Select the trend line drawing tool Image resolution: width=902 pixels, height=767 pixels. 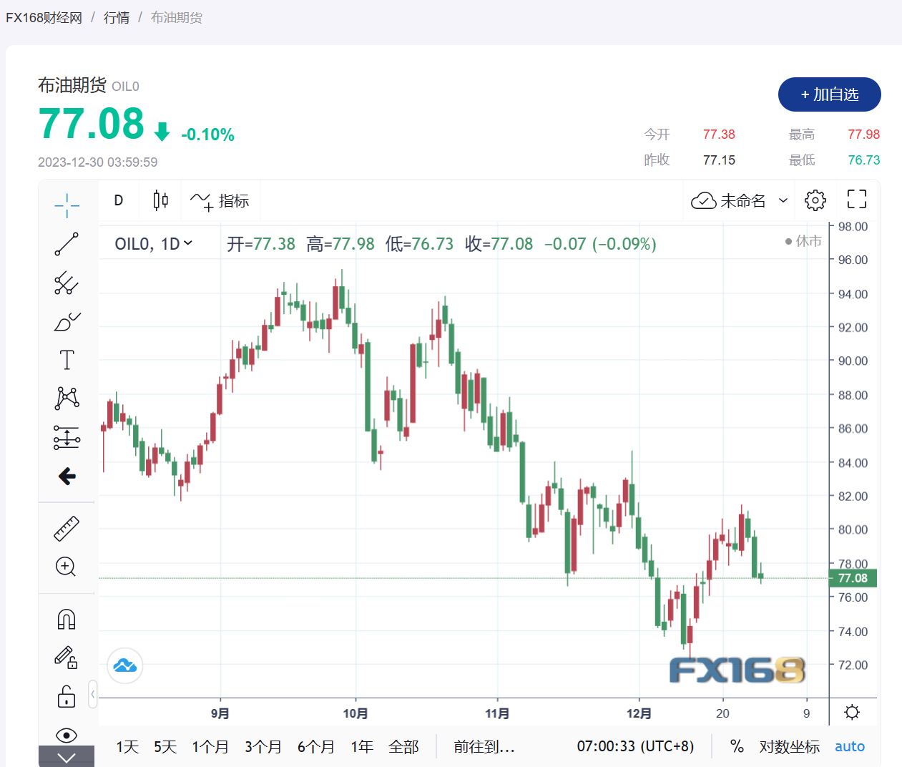[67, 244]
